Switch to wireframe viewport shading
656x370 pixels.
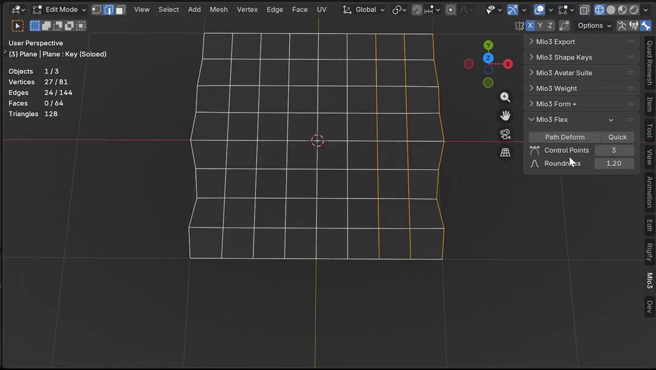599,9
